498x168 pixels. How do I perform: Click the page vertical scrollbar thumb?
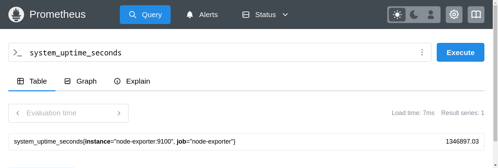click(495, 73)
